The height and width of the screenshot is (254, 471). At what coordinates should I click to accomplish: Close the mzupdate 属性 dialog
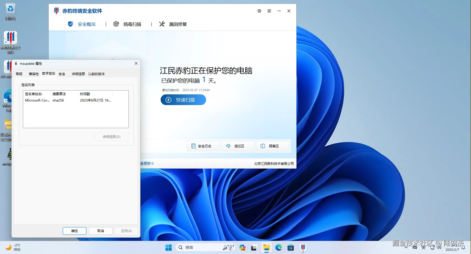[136, 63]
